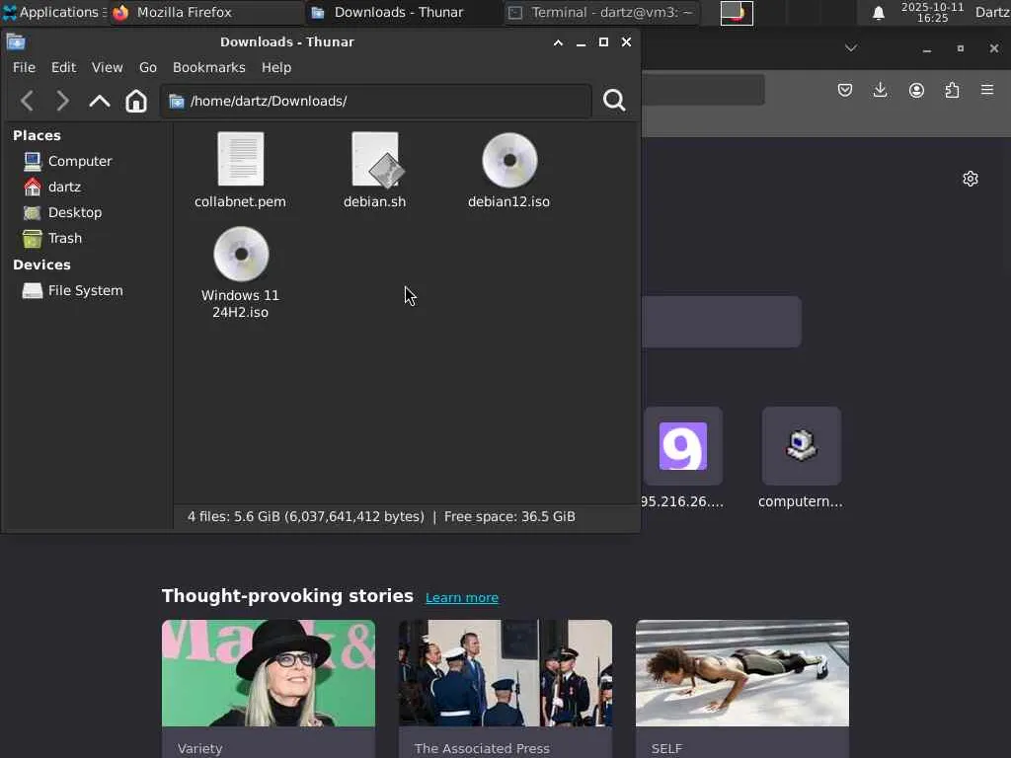Open the File menu in Thunar

(x=24, y=68)
